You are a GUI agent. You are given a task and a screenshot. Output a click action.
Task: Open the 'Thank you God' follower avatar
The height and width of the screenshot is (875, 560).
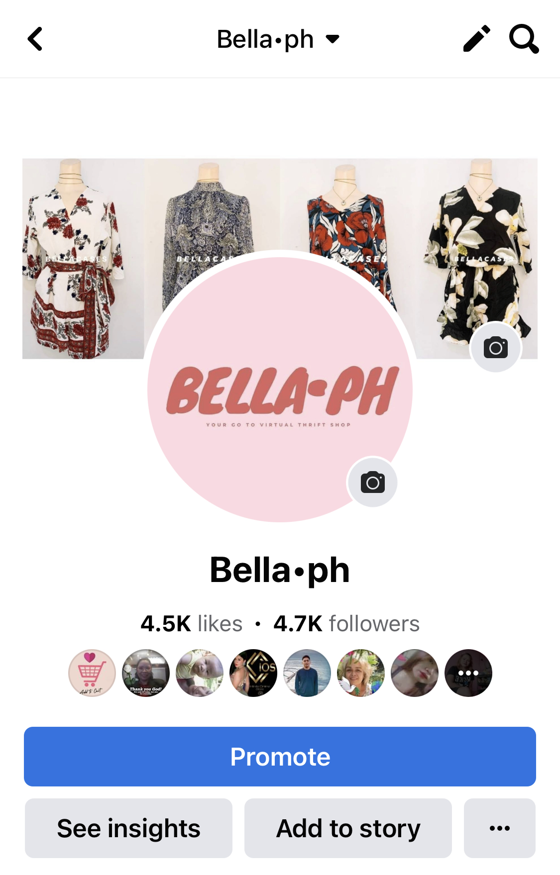click(x=146, y=673)
